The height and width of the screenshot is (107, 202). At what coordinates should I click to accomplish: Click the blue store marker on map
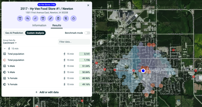tap(143, 71)
